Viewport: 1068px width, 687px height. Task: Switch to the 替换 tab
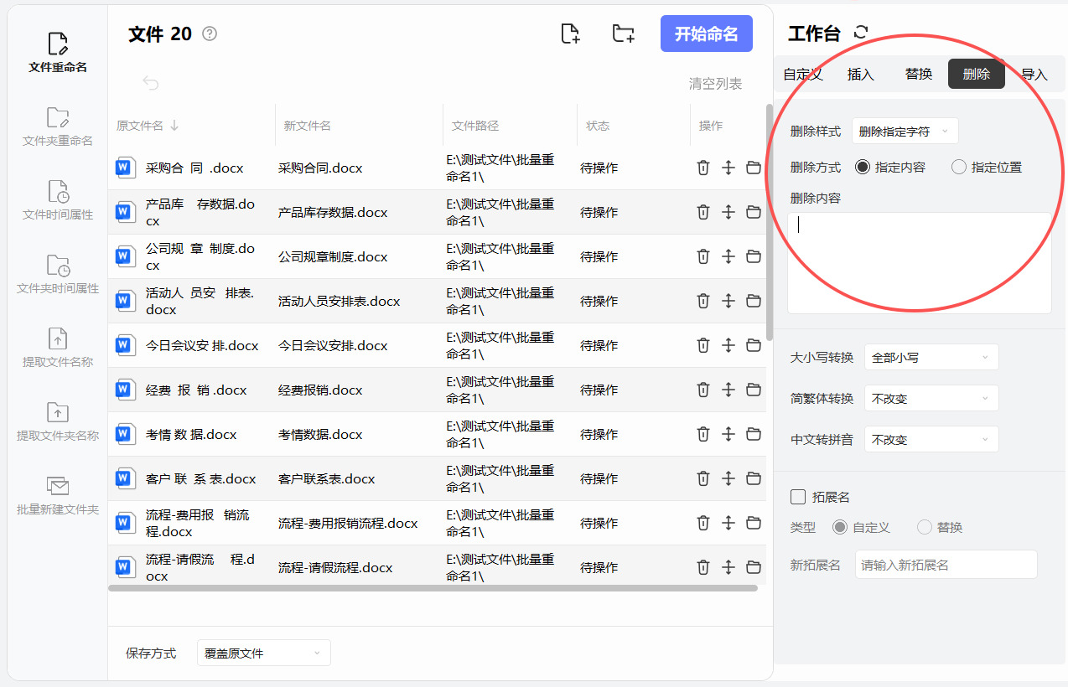coord(919,75)
